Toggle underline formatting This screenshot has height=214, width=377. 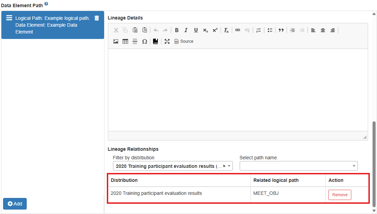click(x=196, y=30)
